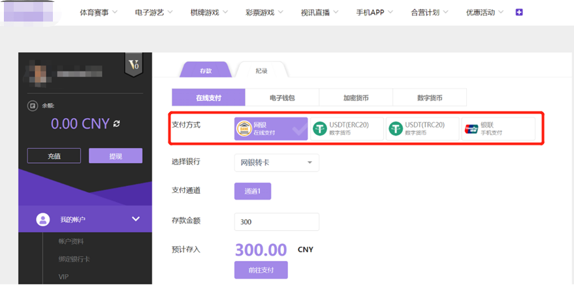Switch to the 电子钱包 payment tab
The width and height of the screenshot is (574, 287).
(282, 98)
